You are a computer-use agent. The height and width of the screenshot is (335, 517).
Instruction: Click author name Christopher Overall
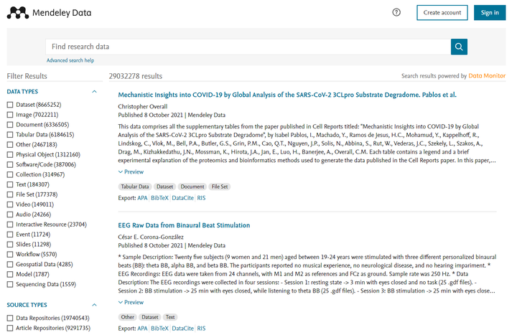(143, 107)
